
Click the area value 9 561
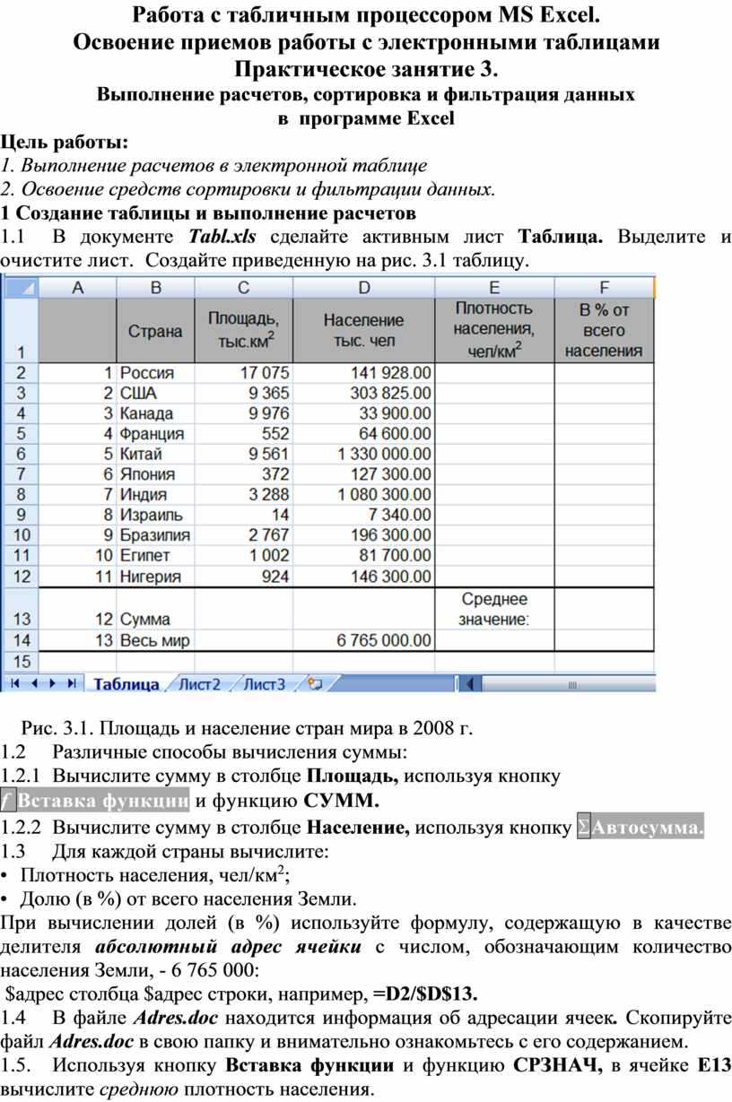tap(243, 454)
